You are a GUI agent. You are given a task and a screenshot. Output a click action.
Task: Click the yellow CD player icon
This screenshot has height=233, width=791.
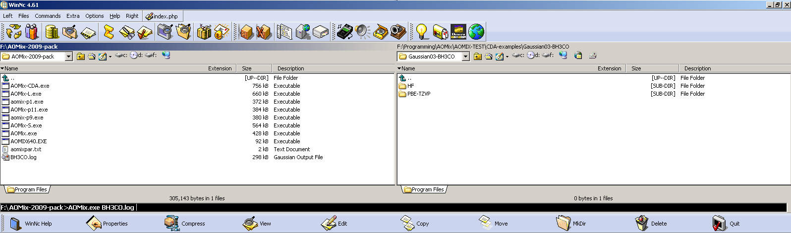pos(381,32)
